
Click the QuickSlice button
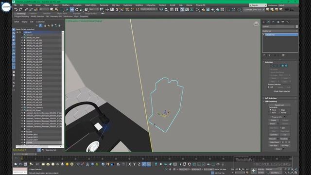(x=274, y=135)
